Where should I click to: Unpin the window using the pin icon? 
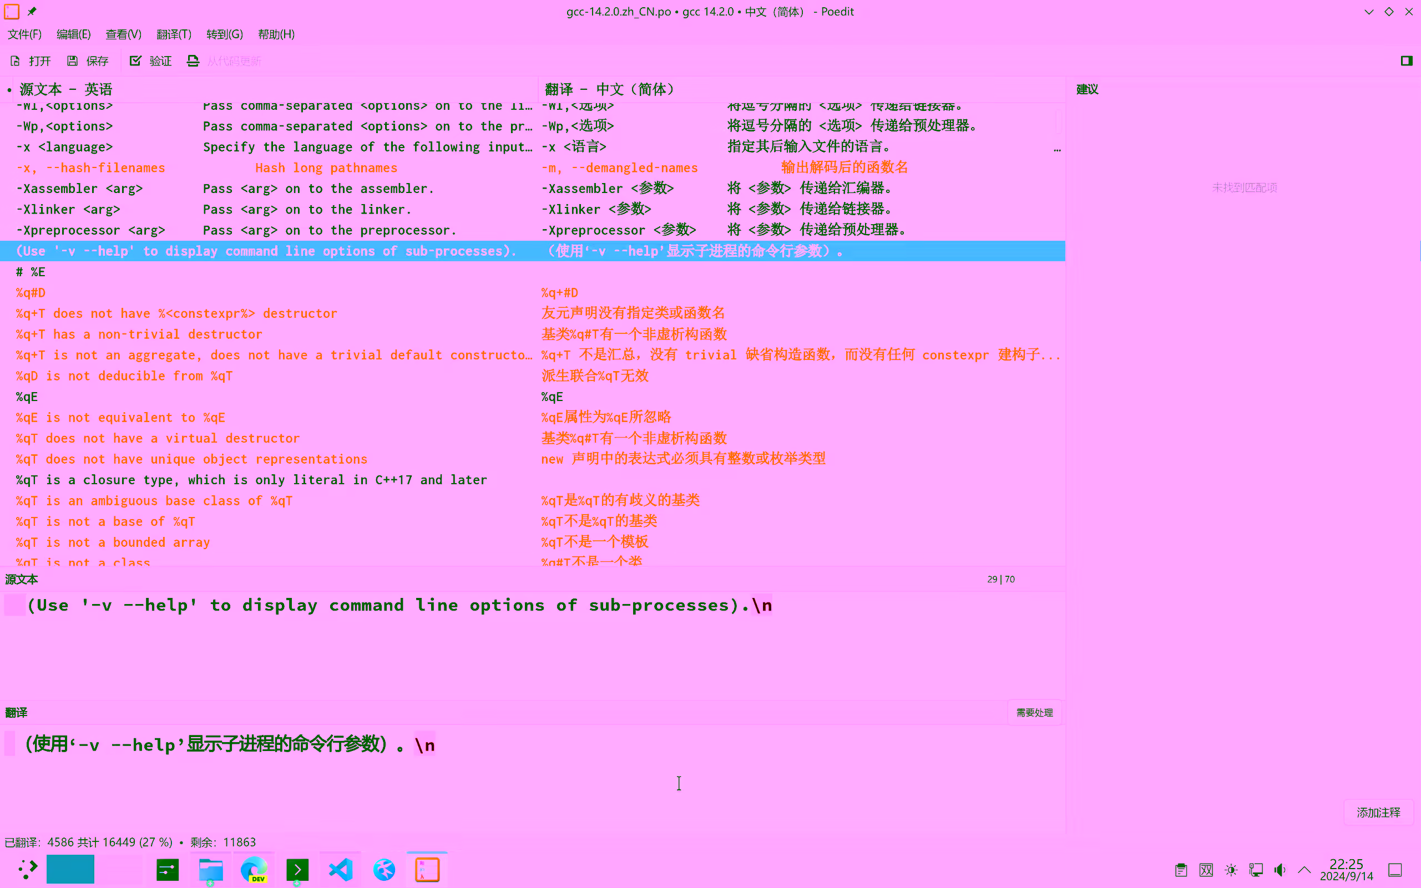point(32,11)
